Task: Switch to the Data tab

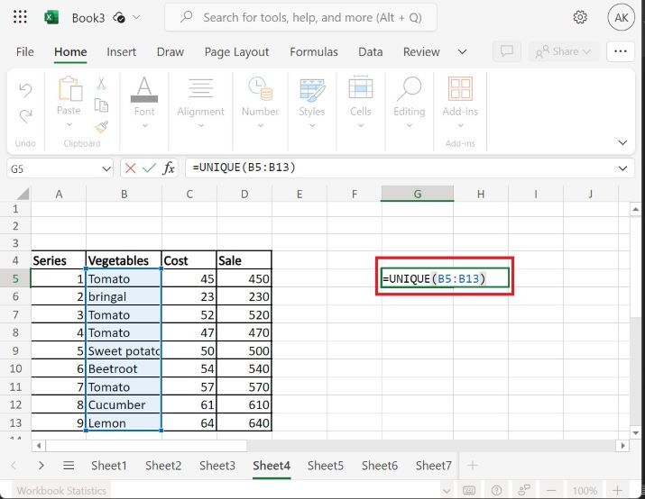Action: point(371,51)
